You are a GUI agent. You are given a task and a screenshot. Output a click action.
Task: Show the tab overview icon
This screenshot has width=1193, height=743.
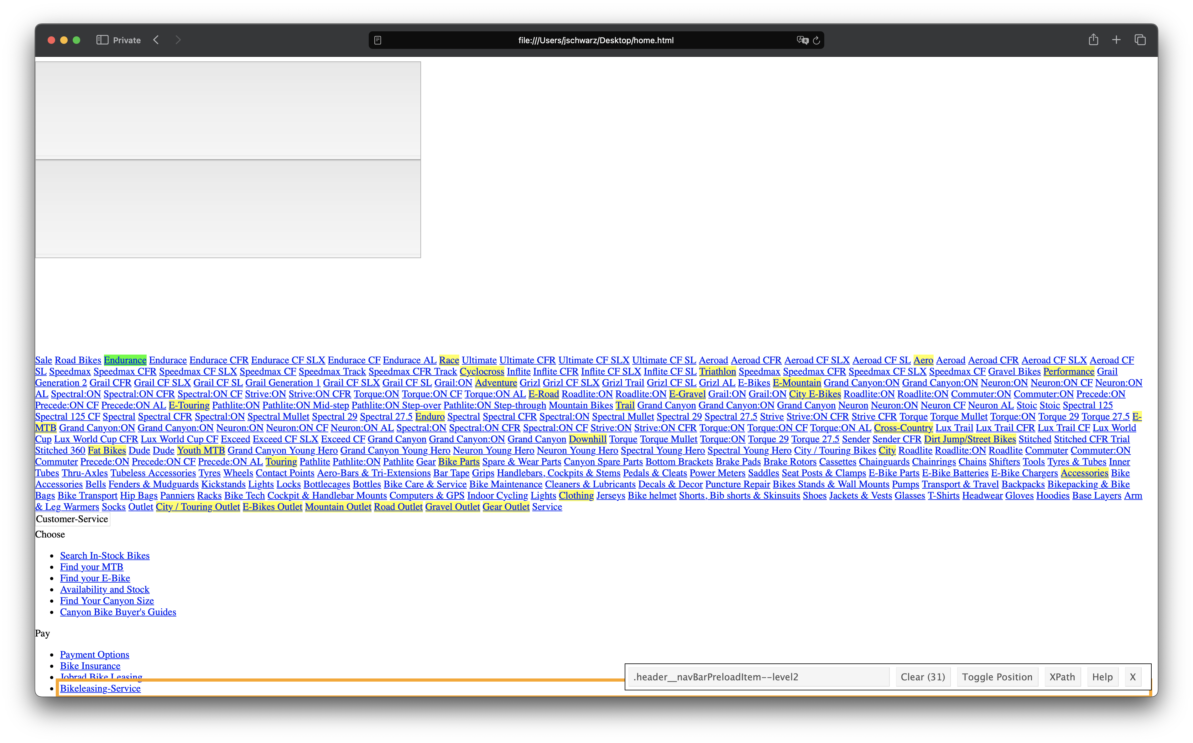pos(1140,40)
